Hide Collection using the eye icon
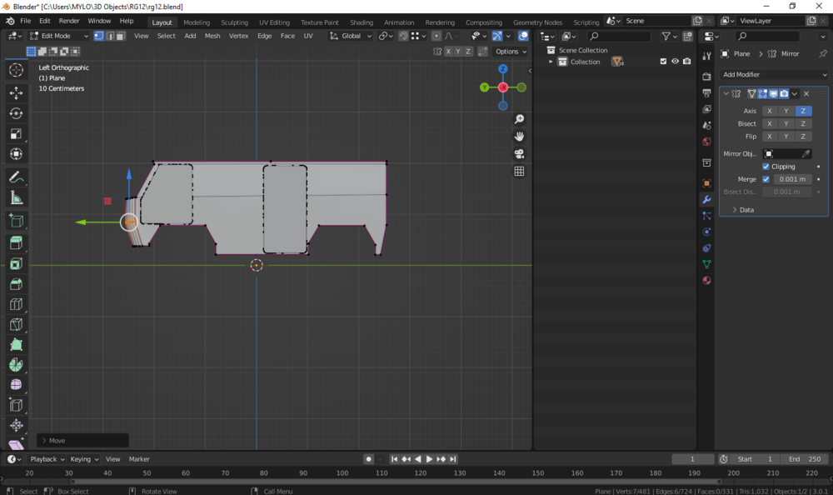This screenshot has height=495, width=833. [x=675, y=62]
